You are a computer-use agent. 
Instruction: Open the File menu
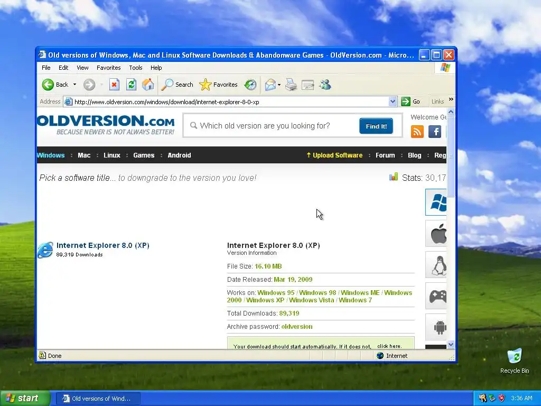(46, 68)
